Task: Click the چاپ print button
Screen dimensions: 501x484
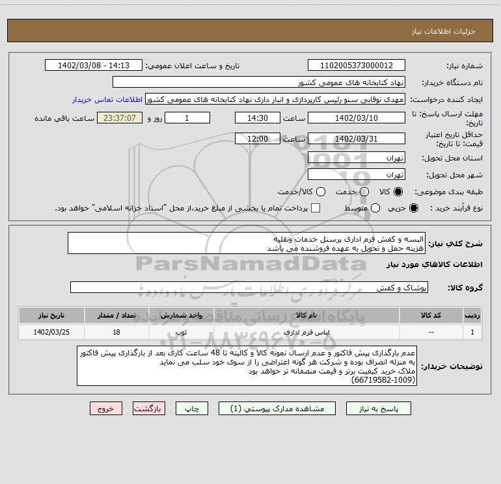Action: [x=192, y=409]
